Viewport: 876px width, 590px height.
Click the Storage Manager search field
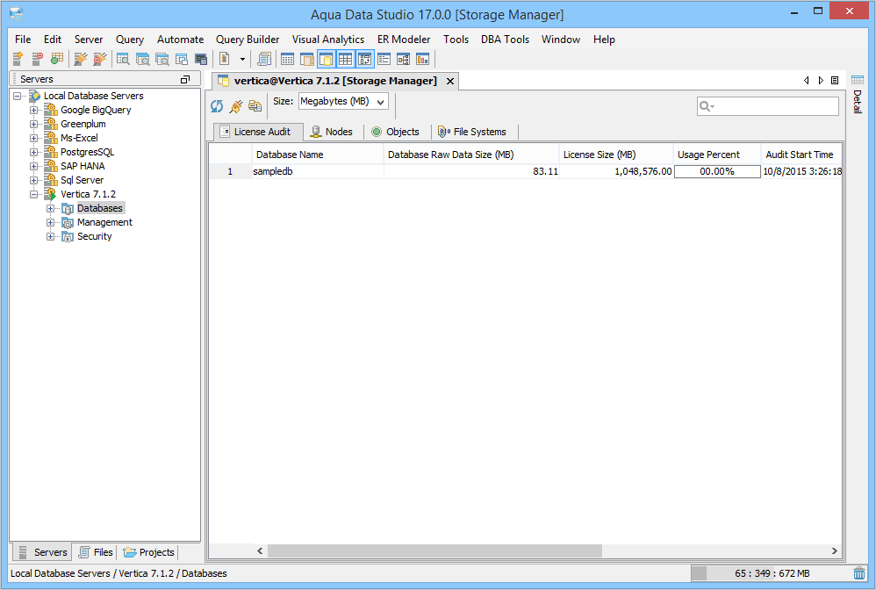(768, 106)
